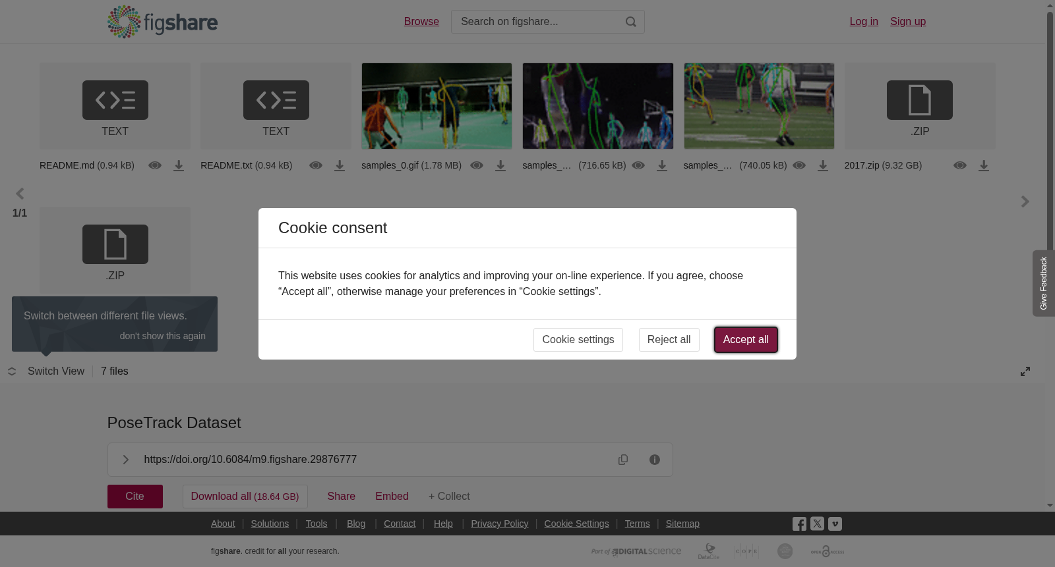This screenshot has width=1055, height=567.
Task: Open Privacy Policy footer link
Action: coord(500,524)
